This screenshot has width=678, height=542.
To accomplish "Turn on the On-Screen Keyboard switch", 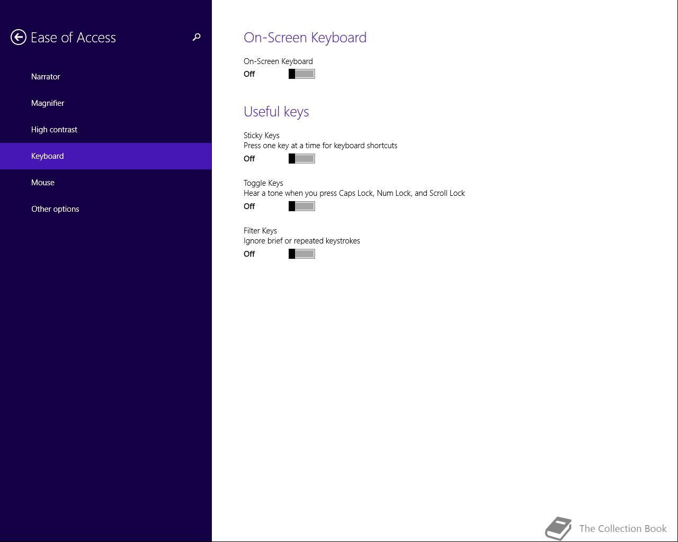I will point(302,74).
